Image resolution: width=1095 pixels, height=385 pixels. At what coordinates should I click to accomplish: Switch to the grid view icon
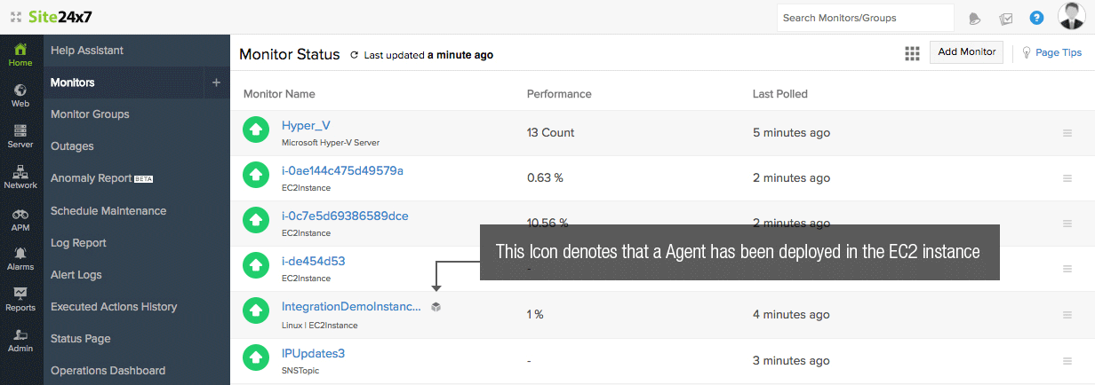tap(912, 53)
